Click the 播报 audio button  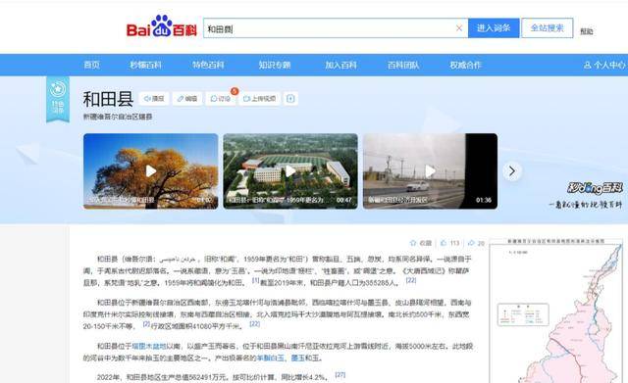(x=154, y=98)
